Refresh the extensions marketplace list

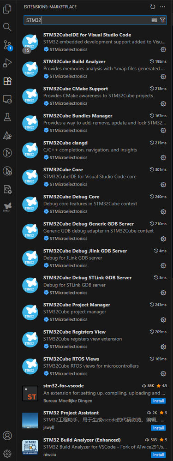click(152, 7)
